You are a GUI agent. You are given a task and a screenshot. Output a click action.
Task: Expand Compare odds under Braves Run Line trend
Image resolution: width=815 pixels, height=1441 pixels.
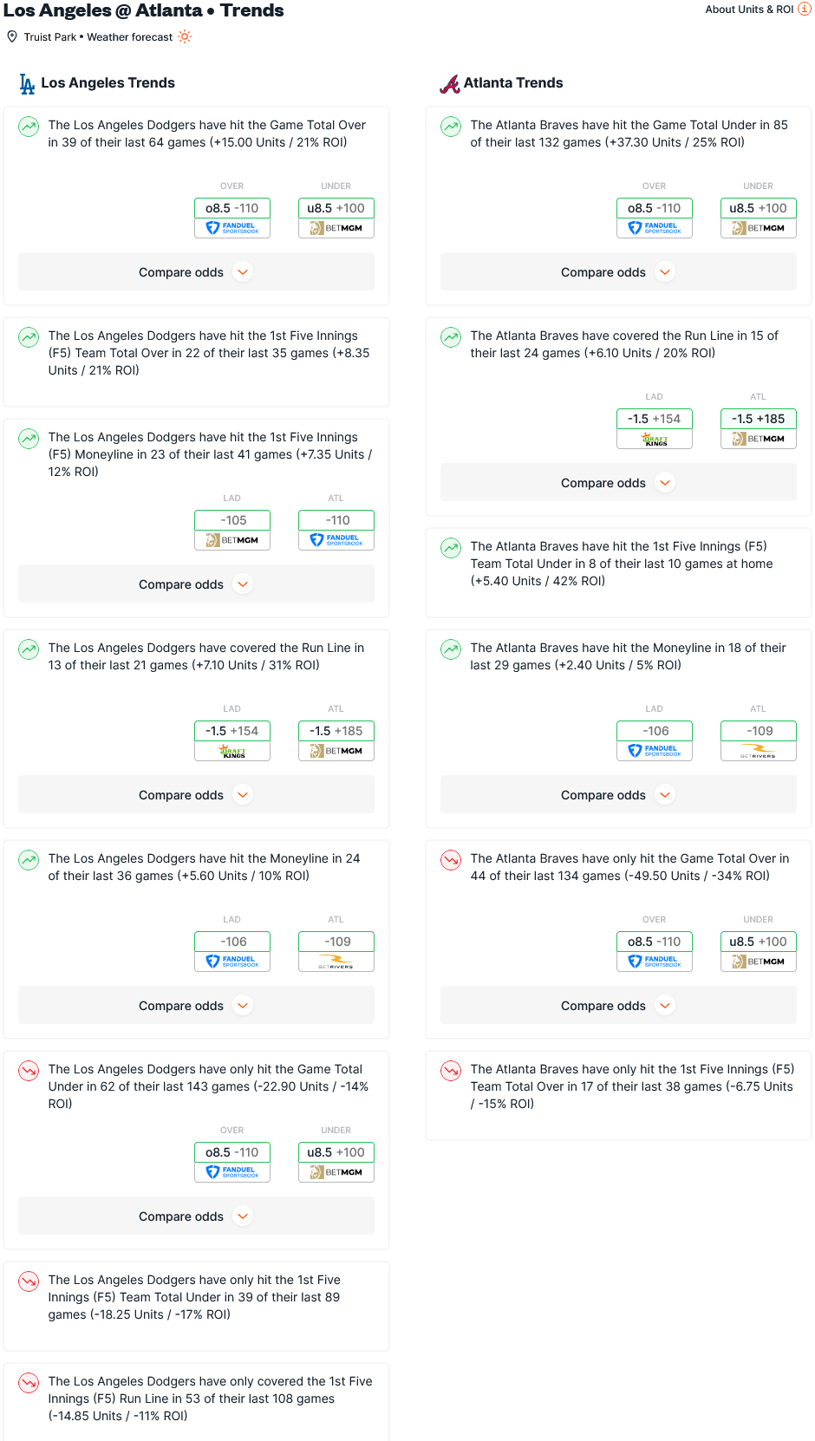[x=618, y=483]
